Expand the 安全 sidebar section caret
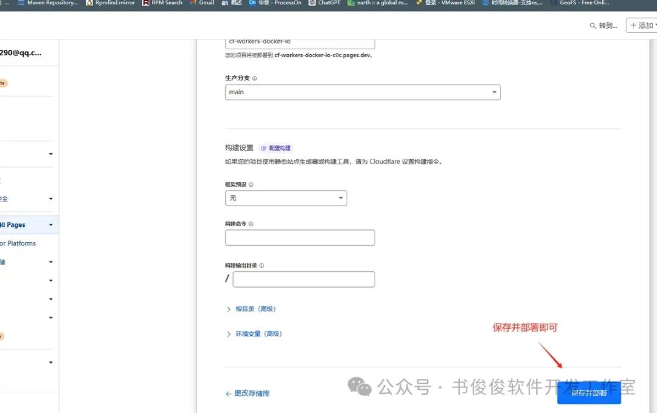657x413 pixels. (50, 198)
